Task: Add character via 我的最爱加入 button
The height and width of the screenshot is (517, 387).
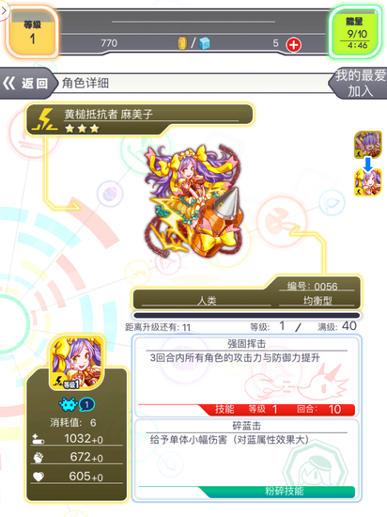Action: point(359,83)
